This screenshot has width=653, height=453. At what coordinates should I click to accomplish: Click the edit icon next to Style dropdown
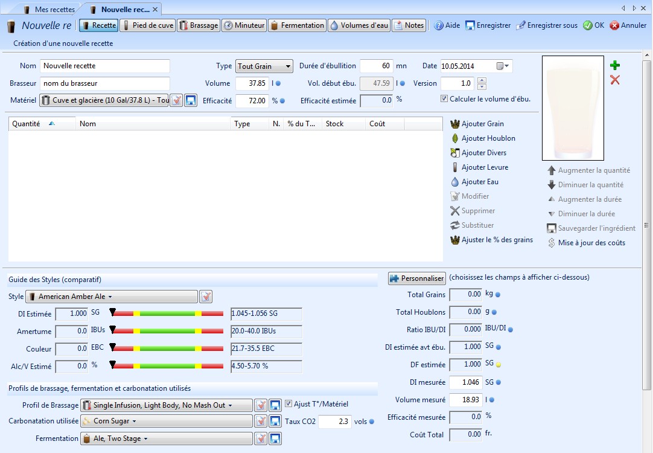coord(206,297)
